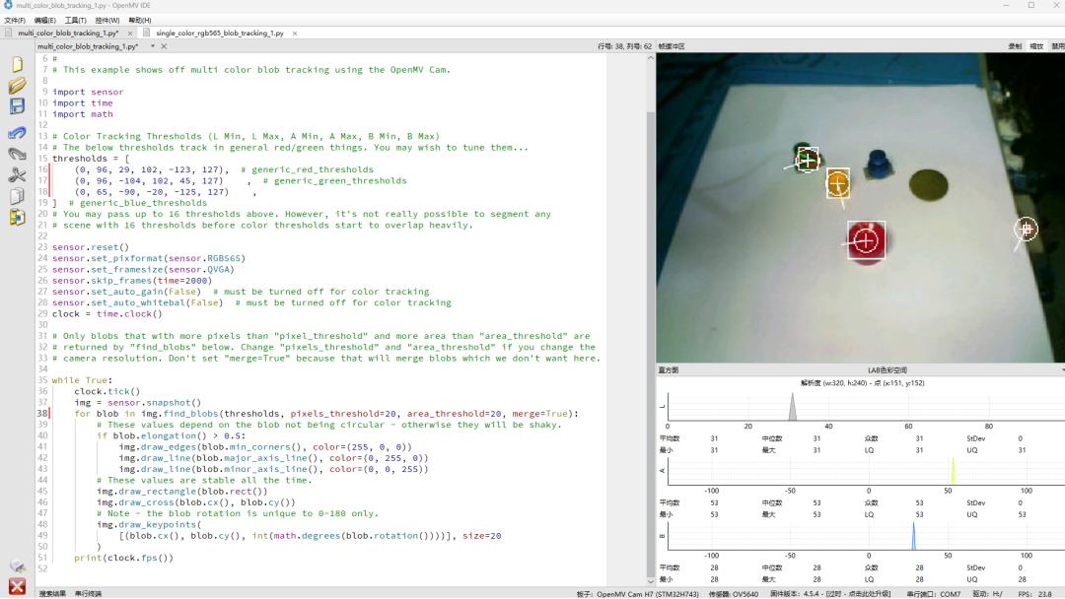Stop the script with the red X button
Screen dimensions: 1065x599
coord(17,586)
